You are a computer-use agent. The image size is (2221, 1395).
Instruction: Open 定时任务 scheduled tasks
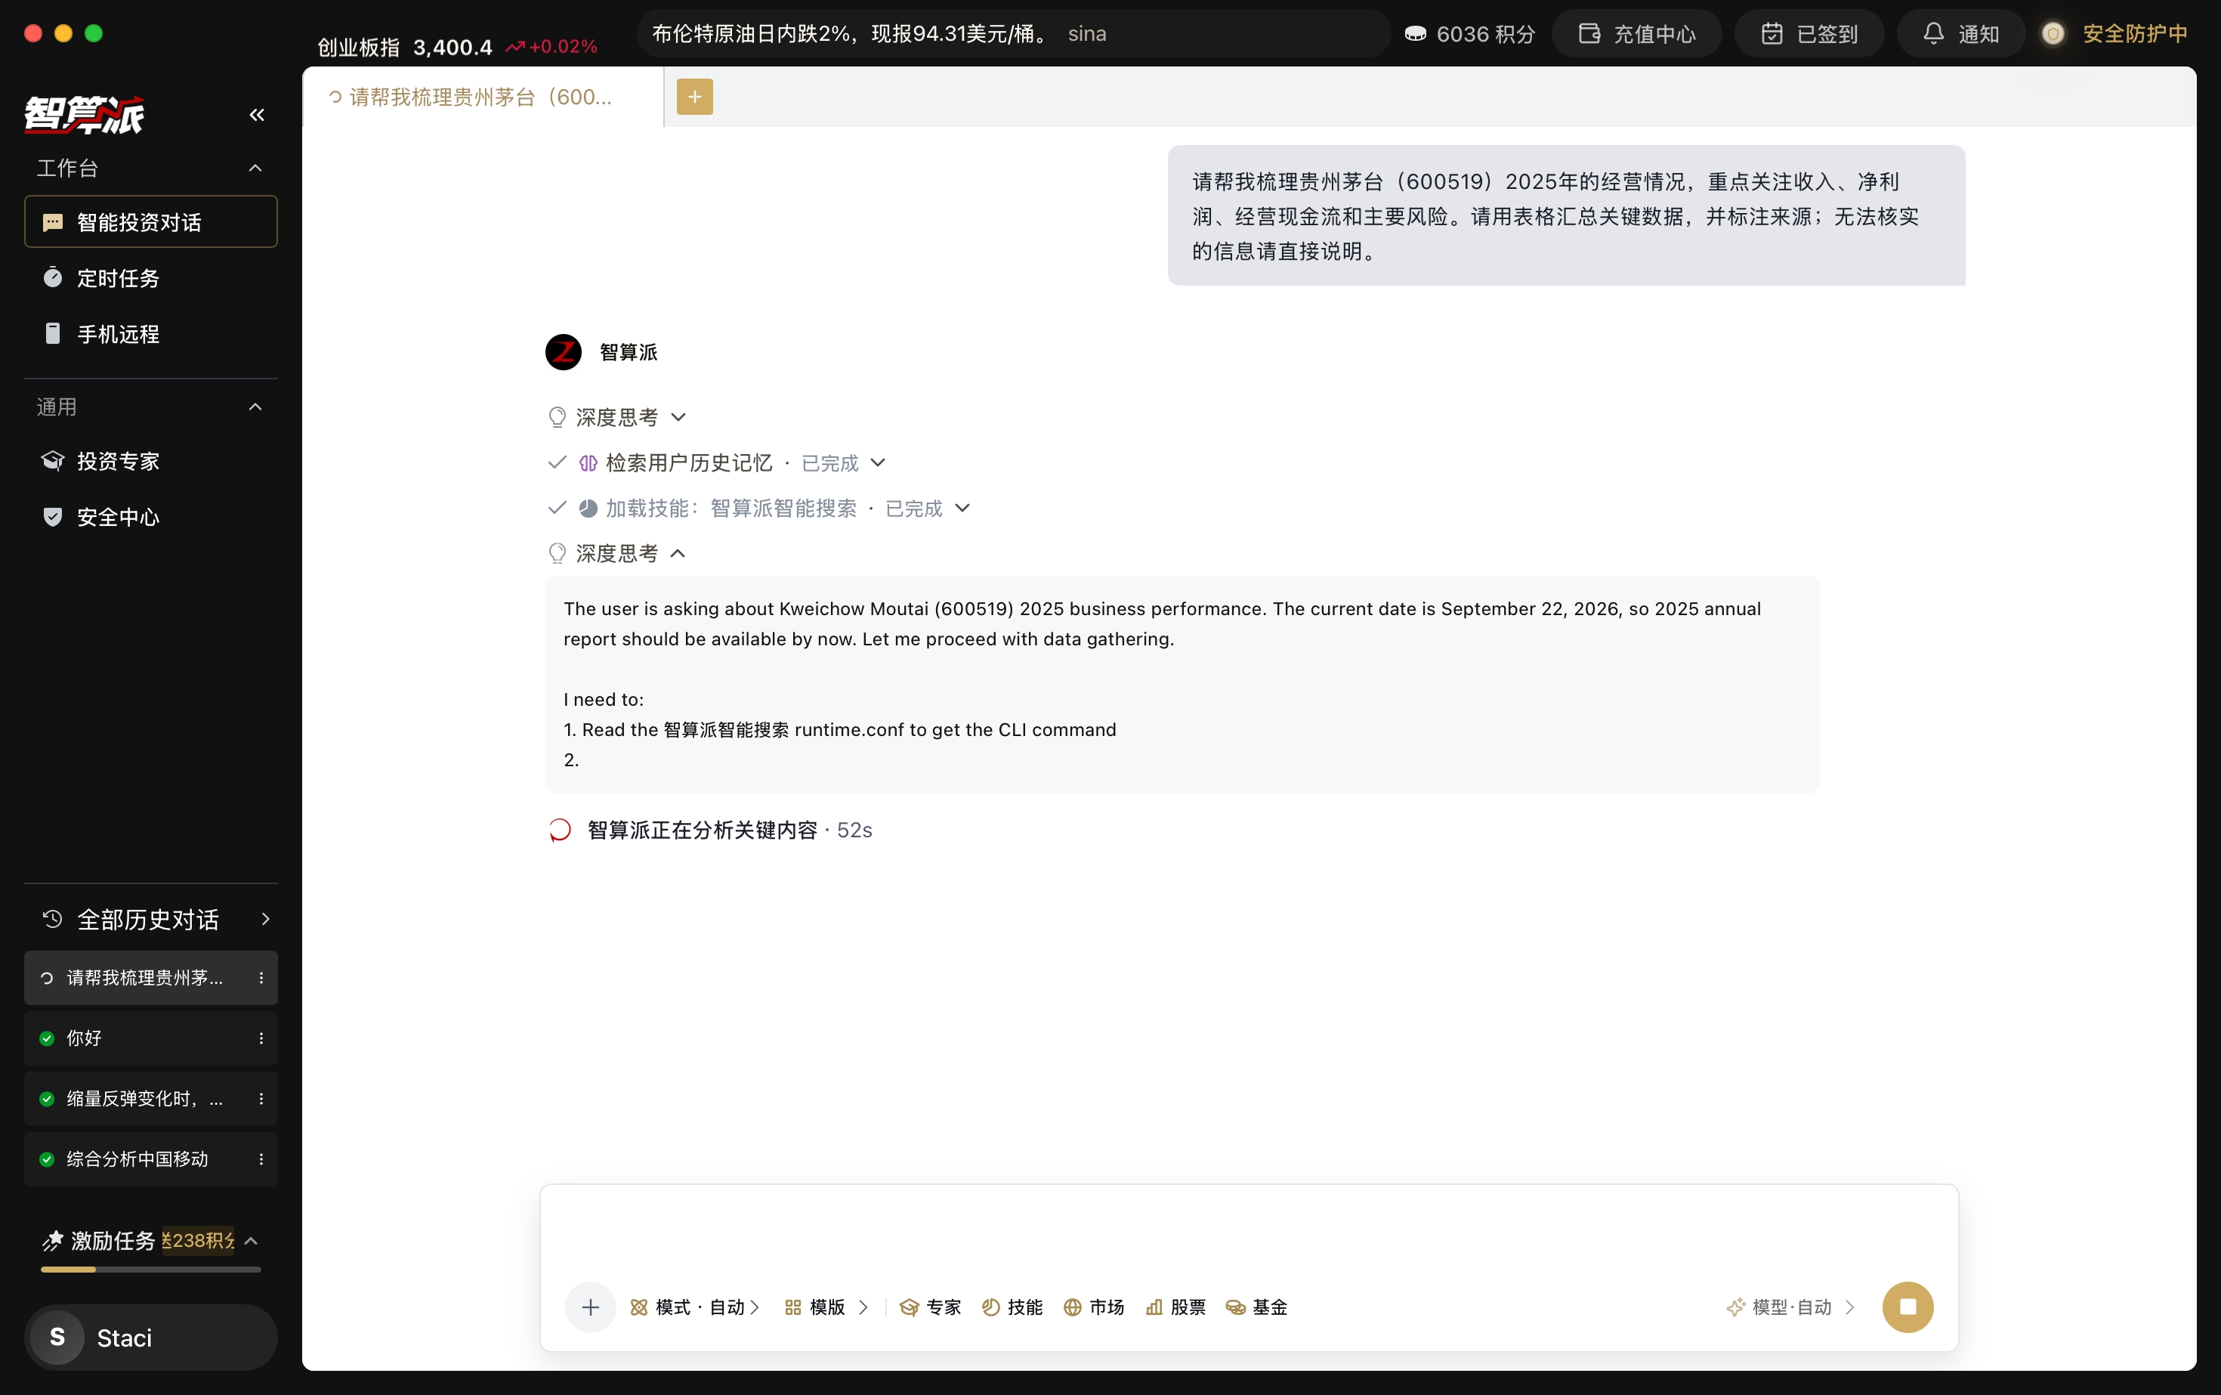point(150,277)
